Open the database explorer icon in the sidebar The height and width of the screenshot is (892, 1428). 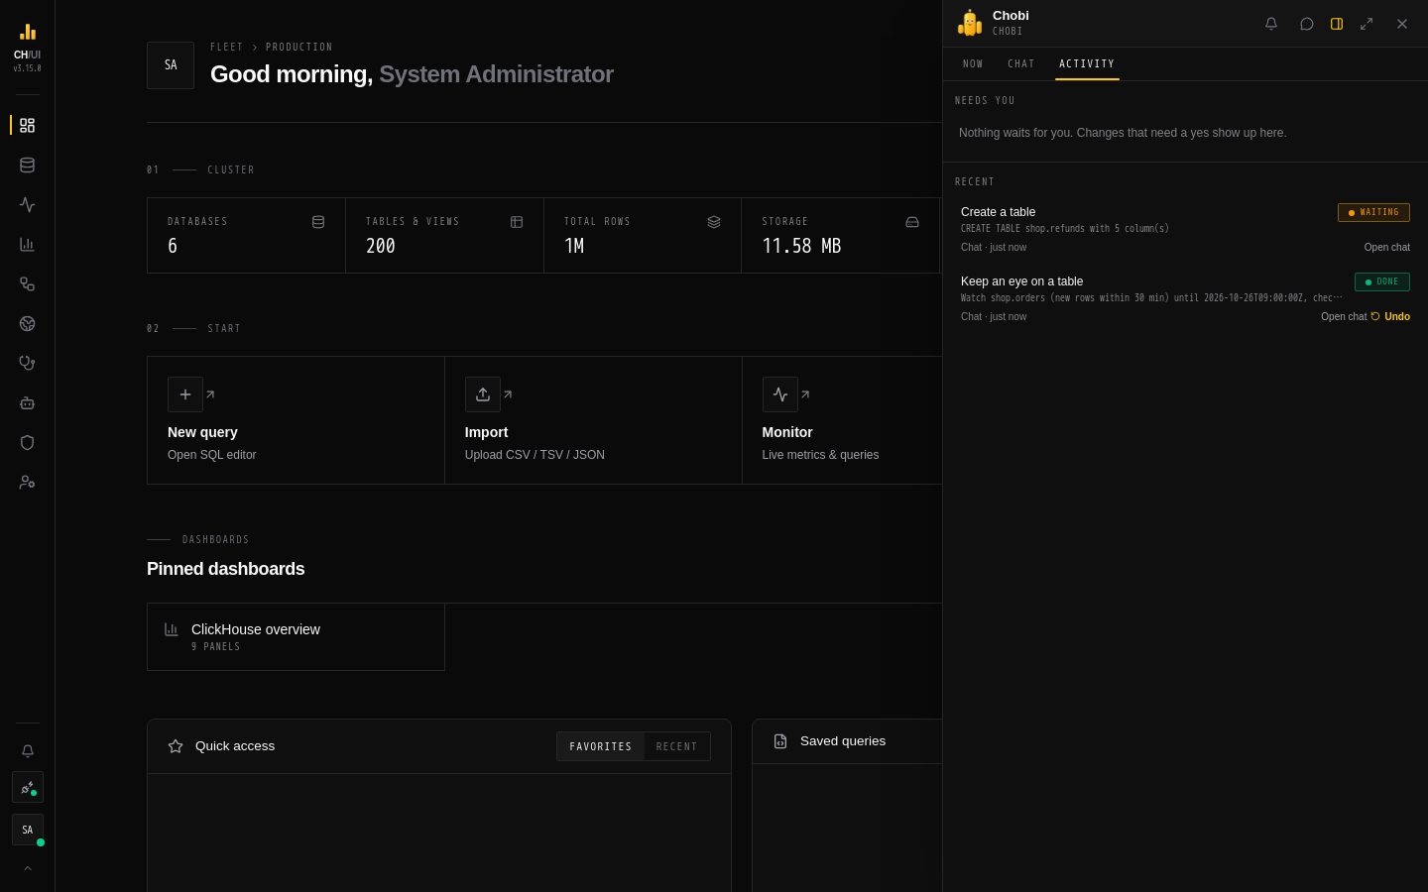coord(27,166)
